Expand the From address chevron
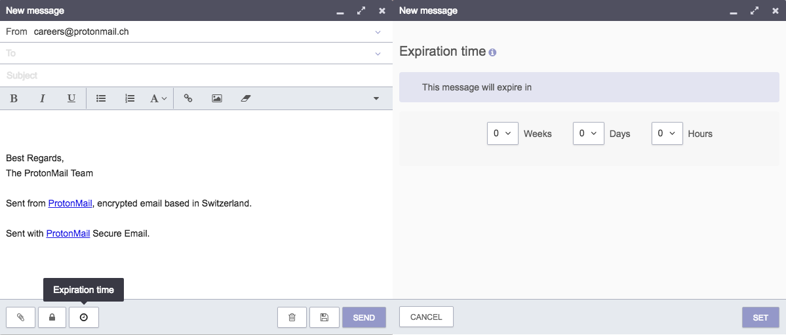The width and height of the screenshot is (786, 335). pyautogui.click(x=378, y=32)
